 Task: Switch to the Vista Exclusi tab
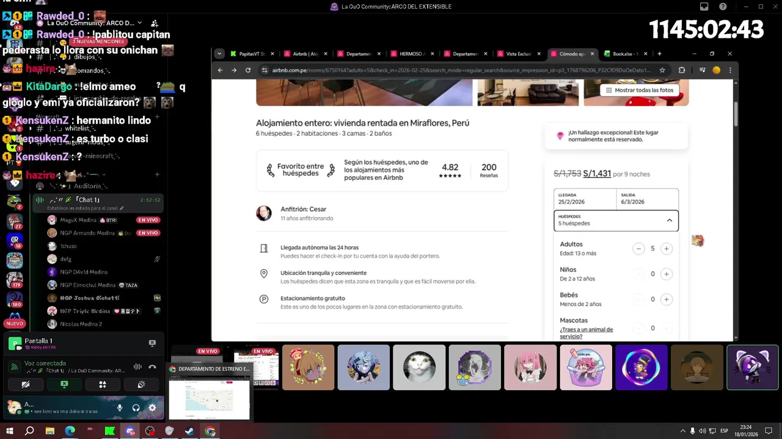click(518, 54)
